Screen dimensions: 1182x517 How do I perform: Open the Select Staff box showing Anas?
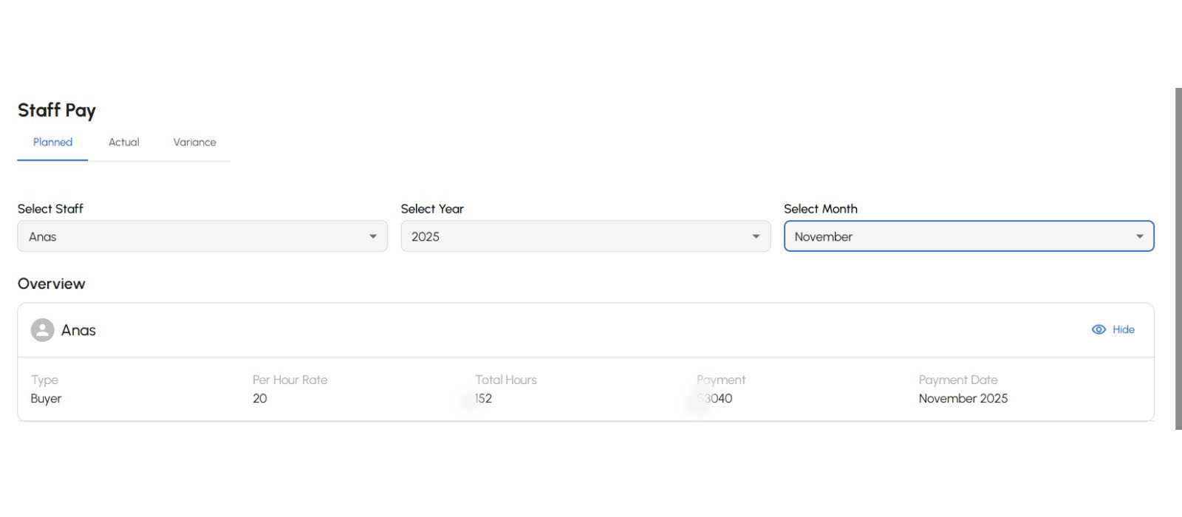192,236
